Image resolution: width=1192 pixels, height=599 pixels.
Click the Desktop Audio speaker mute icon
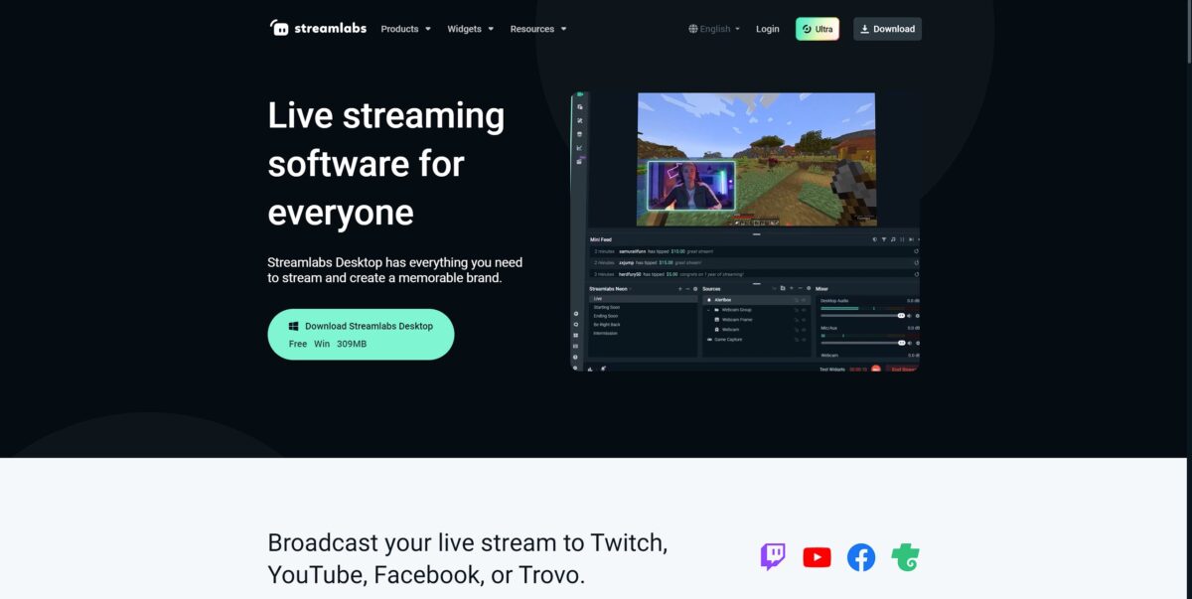pos(909,316)
